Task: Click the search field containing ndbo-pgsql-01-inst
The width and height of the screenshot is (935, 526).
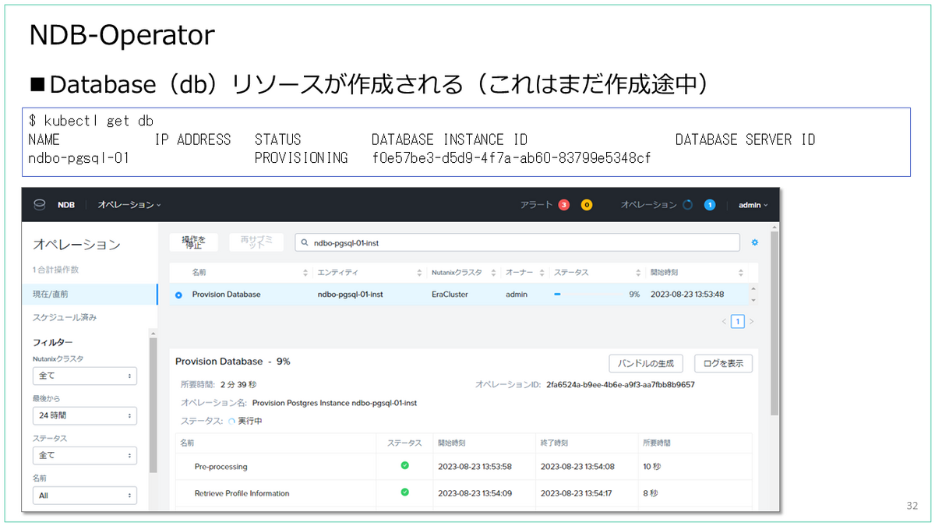Action: 517,242
